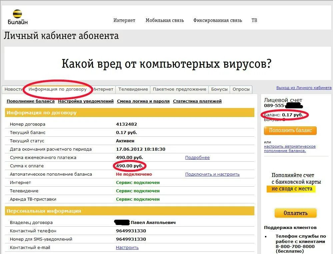Select contract number 4132482
This screenshot has width=333, height=254.
(127, 124)
